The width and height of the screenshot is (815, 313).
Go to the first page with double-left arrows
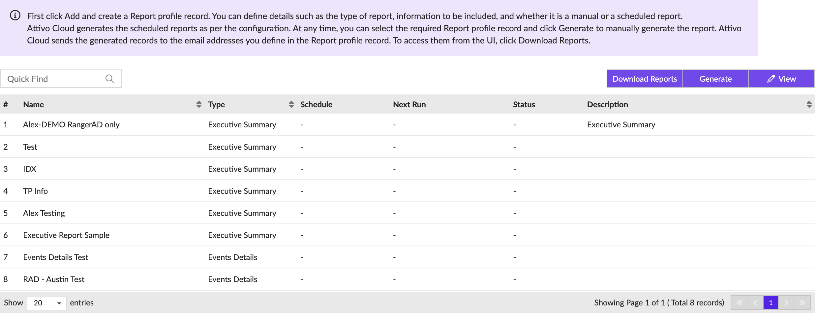pos(740,302)
